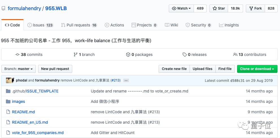Open the Watch notifications dropdown
The image size is (280, 138).
[182, 8]
